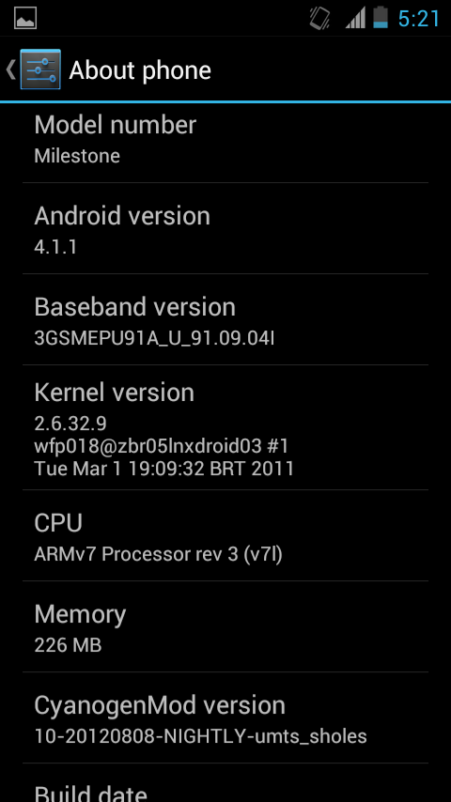Tap the 10-20120808-NIGHTLY-umts_sholes text
451x802 pixels.
point(201,736)
